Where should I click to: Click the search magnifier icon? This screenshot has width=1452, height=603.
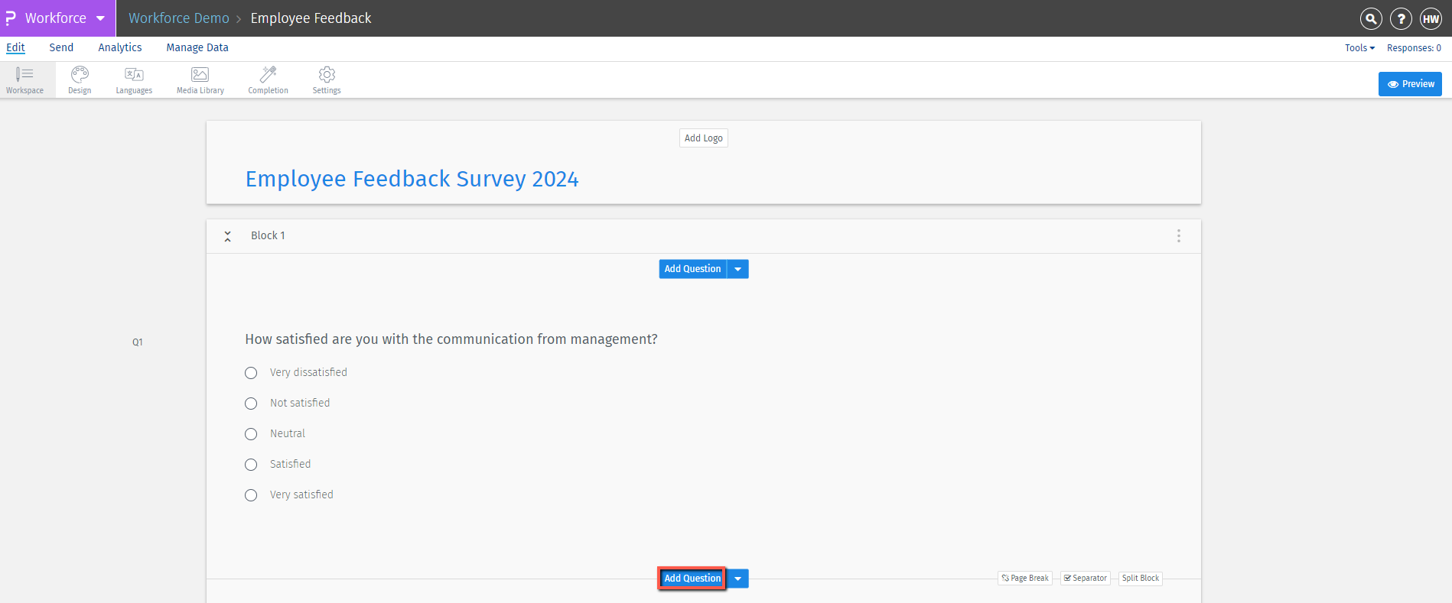[x=1371, y=18]
